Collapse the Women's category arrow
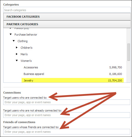132x137 pixels. 17,61
